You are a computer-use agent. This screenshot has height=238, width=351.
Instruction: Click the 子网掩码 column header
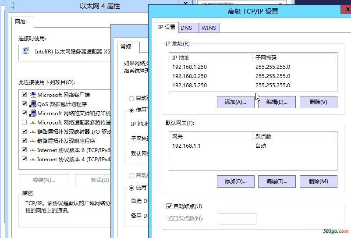point(294,58)
